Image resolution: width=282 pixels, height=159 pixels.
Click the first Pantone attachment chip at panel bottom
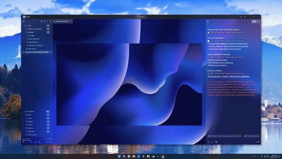tap(225, 136)
